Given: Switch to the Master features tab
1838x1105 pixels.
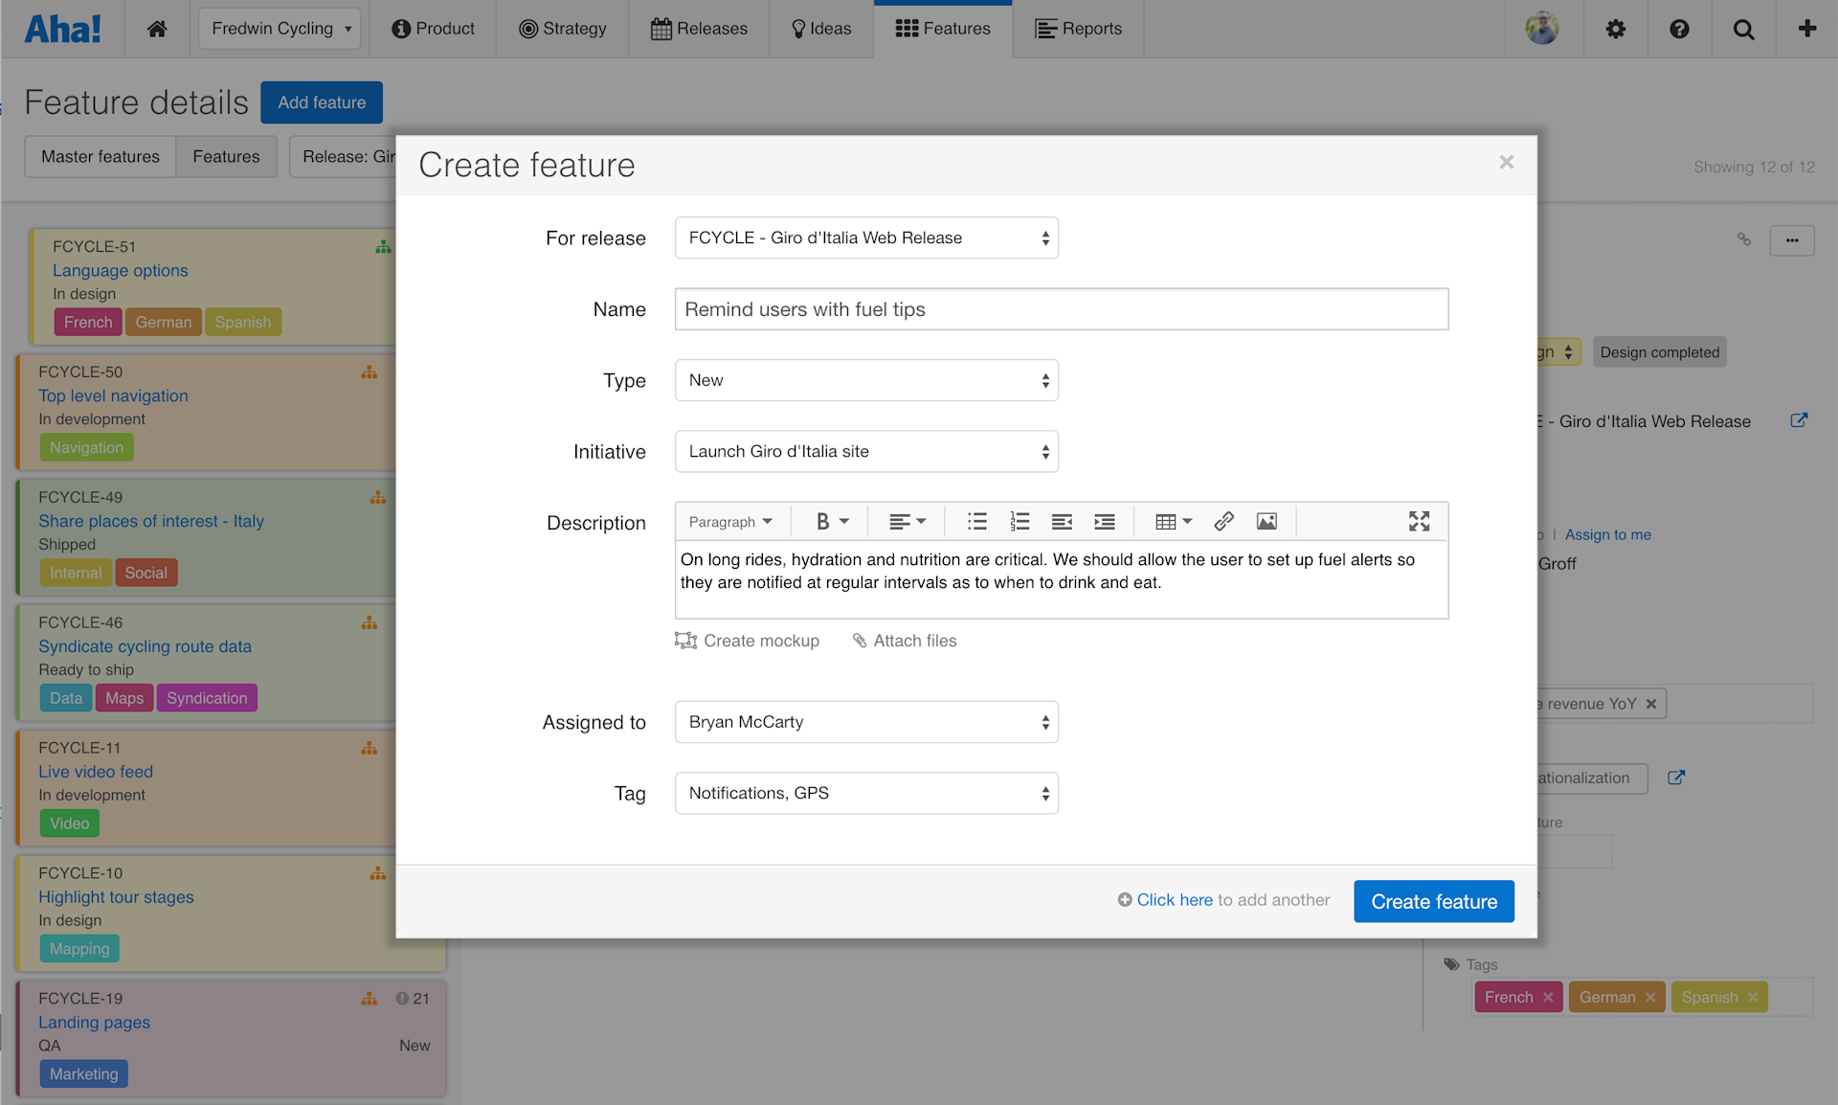Looking at the screenshot, I should [99, 156].
